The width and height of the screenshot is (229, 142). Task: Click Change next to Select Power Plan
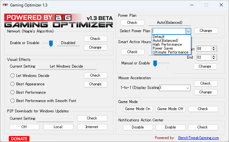pyautogui.click(x=206, y=31)
